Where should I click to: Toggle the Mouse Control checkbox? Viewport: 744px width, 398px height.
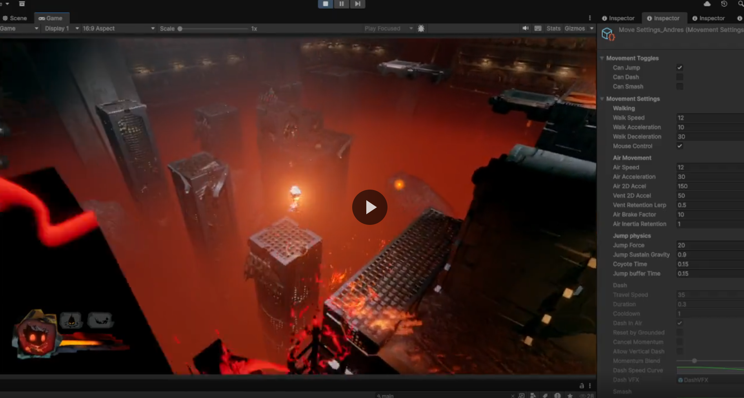coord(680,146)
